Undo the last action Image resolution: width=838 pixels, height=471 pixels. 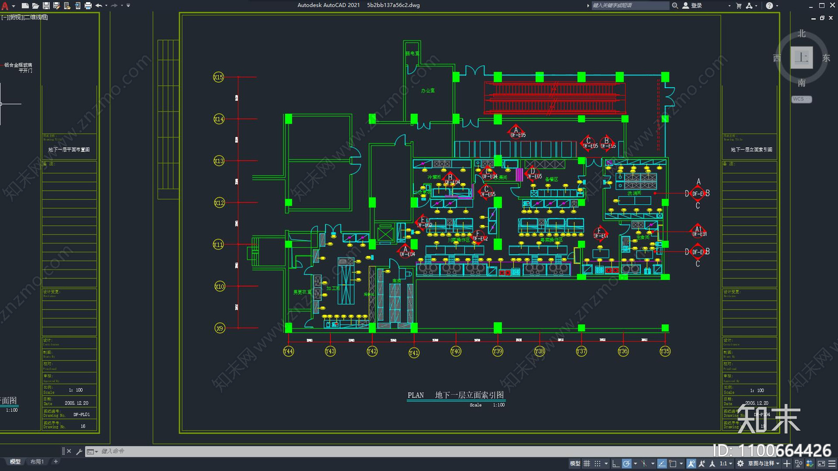(98, 6)
